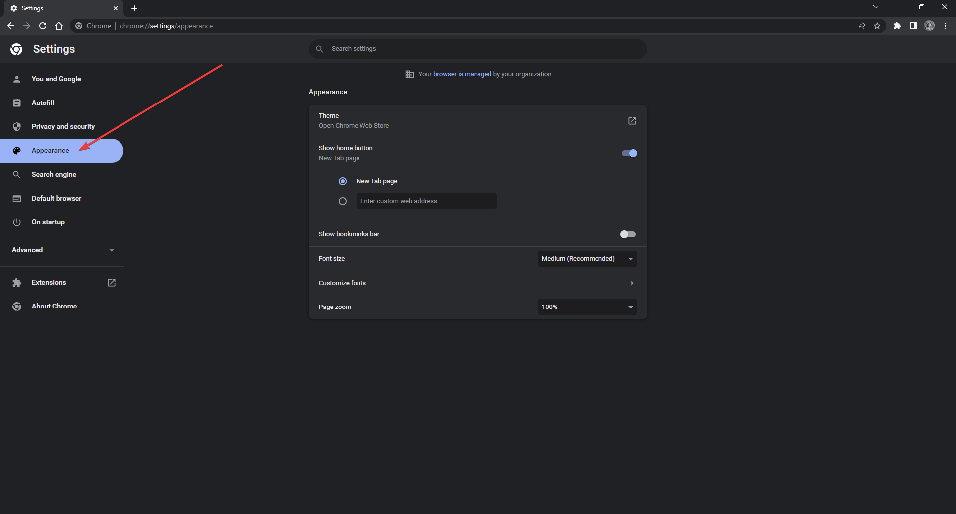Screen dimensions: 956x514
Task: Open the Chrome customization menu
Action: [946, 26]
